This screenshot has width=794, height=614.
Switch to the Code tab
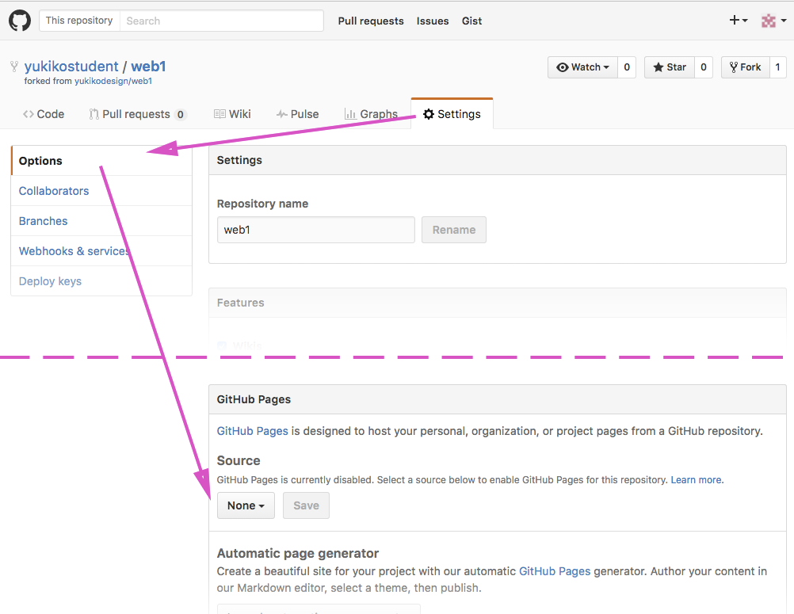[x=44, y=114]
